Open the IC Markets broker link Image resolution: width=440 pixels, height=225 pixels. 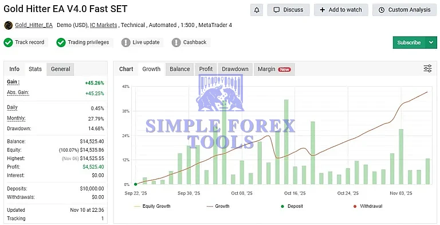pyautogui.click(x=104, y=25)
